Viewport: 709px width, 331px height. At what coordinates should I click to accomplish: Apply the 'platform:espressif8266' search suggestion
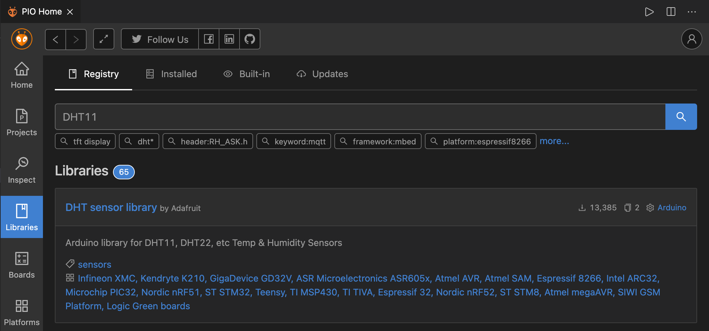(x=481, y=141)
